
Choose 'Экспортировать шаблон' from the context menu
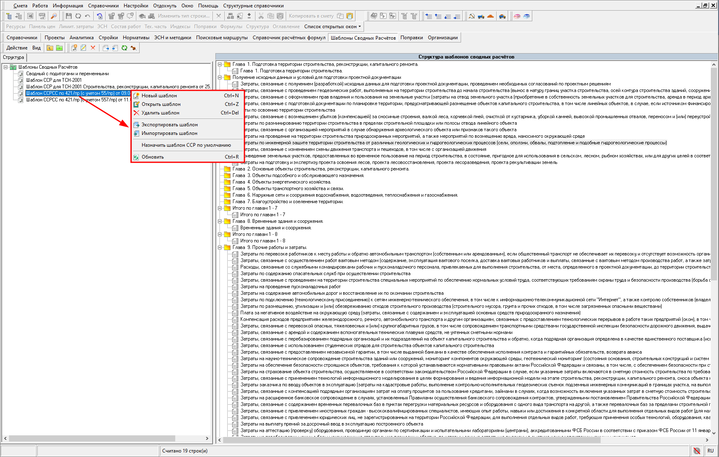pos(170,125)
